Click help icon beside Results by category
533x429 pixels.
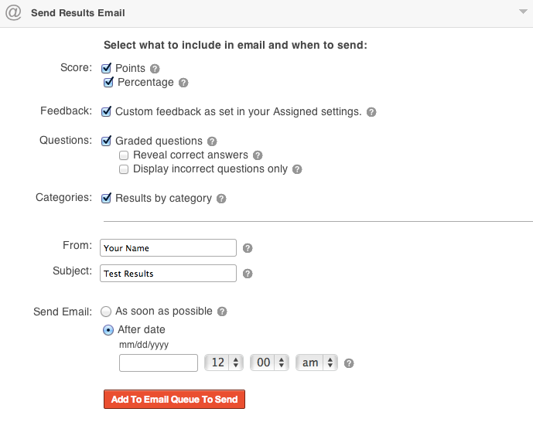(x=221, y=199)
